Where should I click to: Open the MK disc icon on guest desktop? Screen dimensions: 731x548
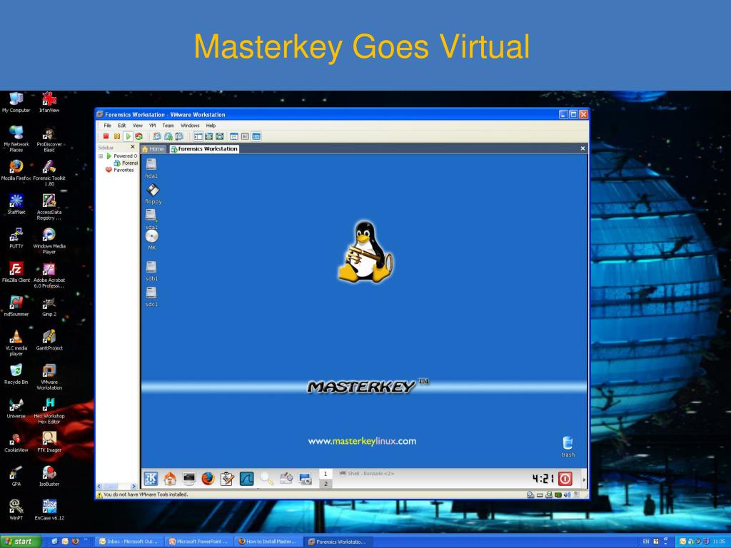152,240
